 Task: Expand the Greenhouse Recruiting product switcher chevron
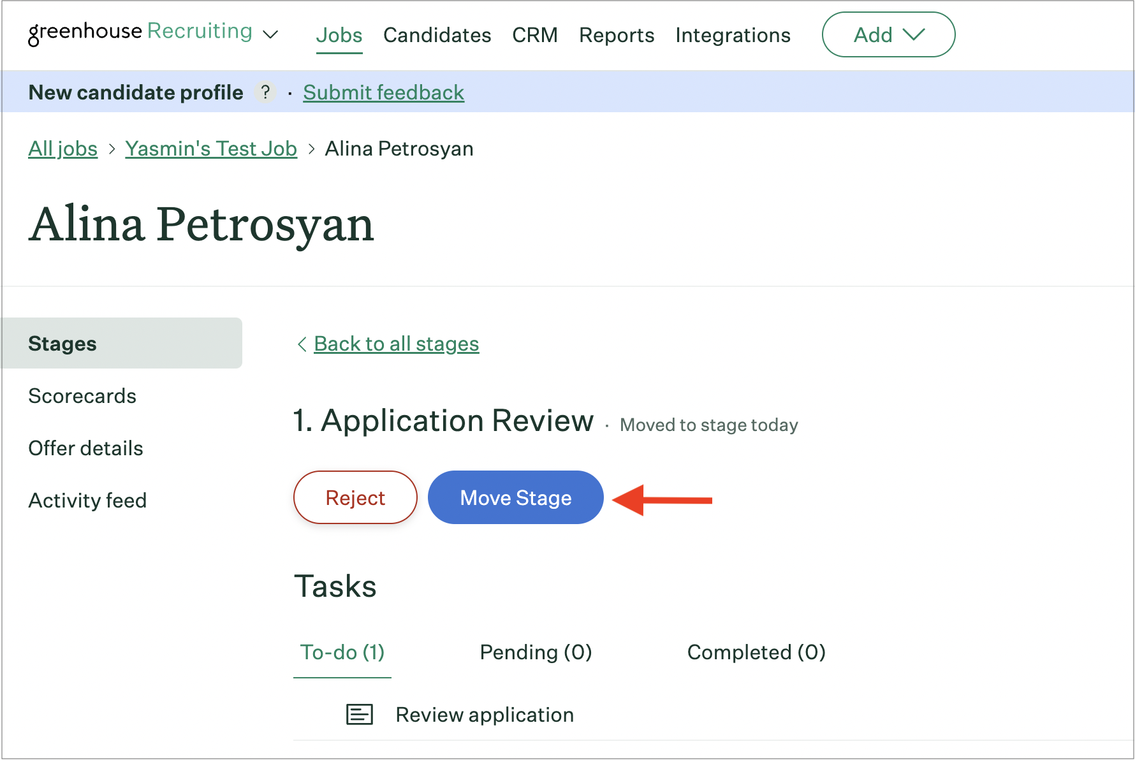pos(271,34)
